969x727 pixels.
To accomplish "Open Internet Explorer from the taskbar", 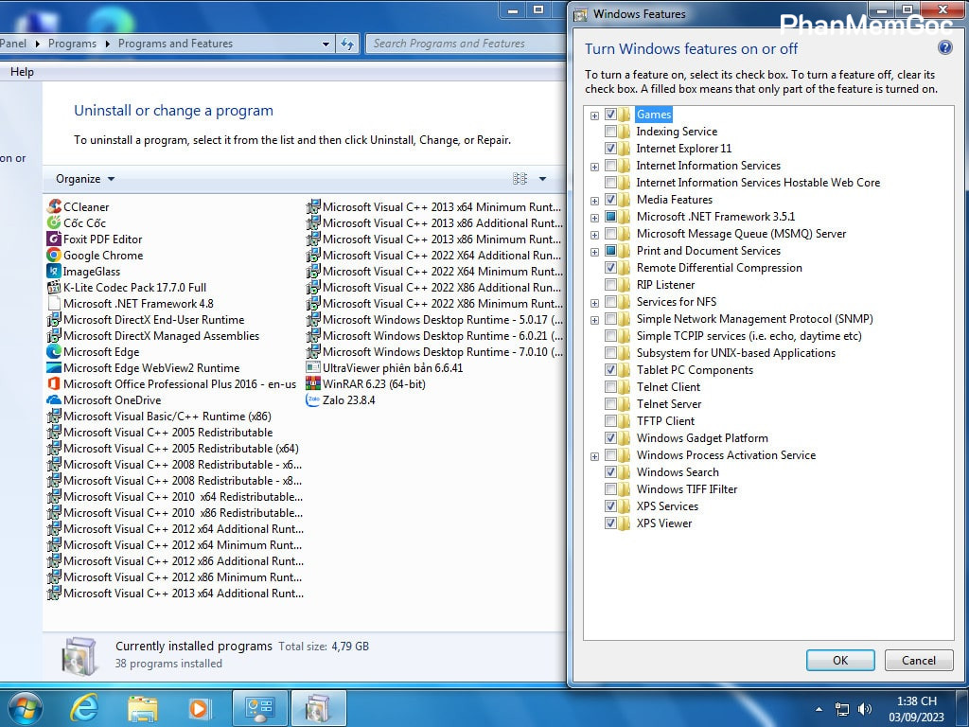I will tap(84, 708).
